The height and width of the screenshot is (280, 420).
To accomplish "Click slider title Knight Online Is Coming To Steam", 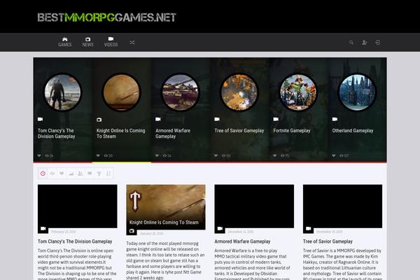I will 121,134.
